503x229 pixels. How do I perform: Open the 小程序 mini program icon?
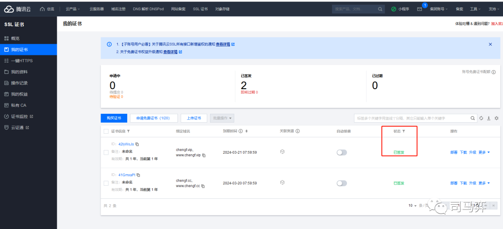tap(394, 9)
